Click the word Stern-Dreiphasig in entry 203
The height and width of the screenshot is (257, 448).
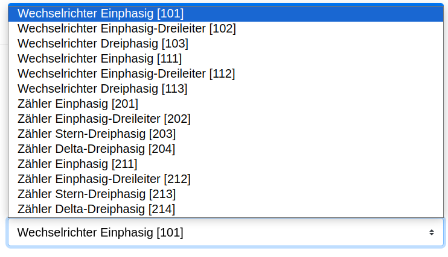click(x=100, y=134)
